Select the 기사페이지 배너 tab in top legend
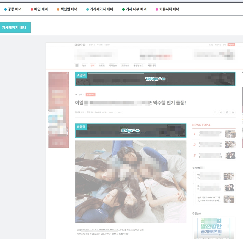The width and height of the screenshot is (243, 239). [100, 9]
